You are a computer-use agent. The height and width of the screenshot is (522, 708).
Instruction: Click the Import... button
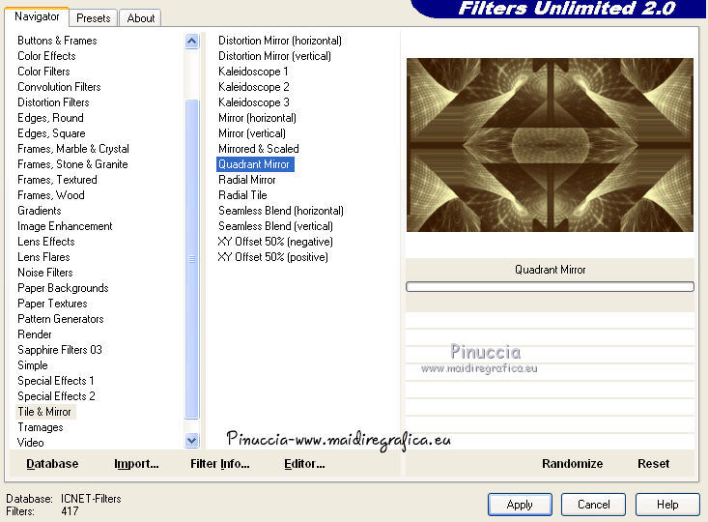136,464
